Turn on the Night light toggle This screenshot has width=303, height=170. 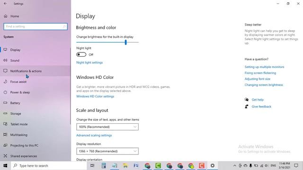81,55
